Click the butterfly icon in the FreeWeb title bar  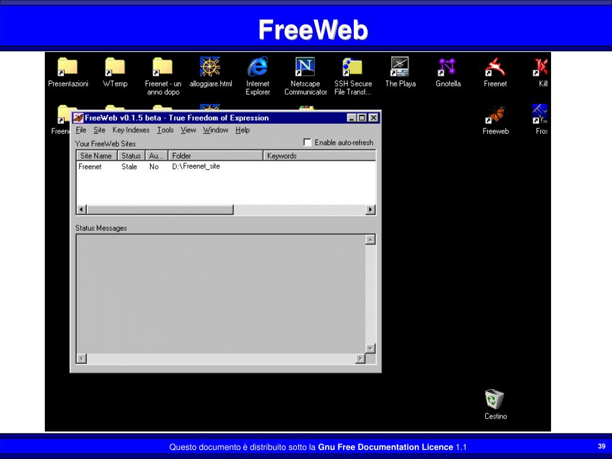tap(78, 118)
